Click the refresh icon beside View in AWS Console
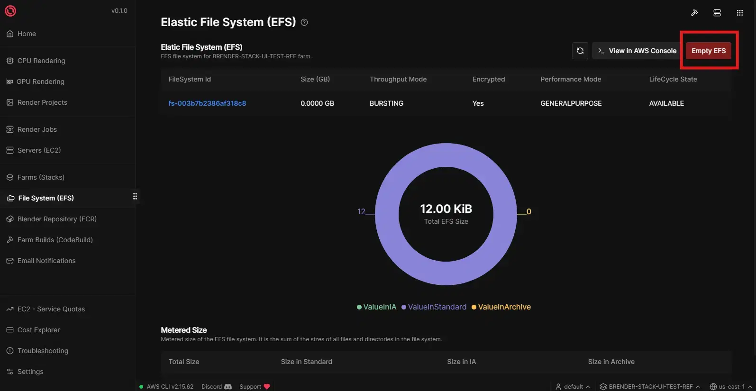Viewport: 756px width, 391px height. point(580,51)
